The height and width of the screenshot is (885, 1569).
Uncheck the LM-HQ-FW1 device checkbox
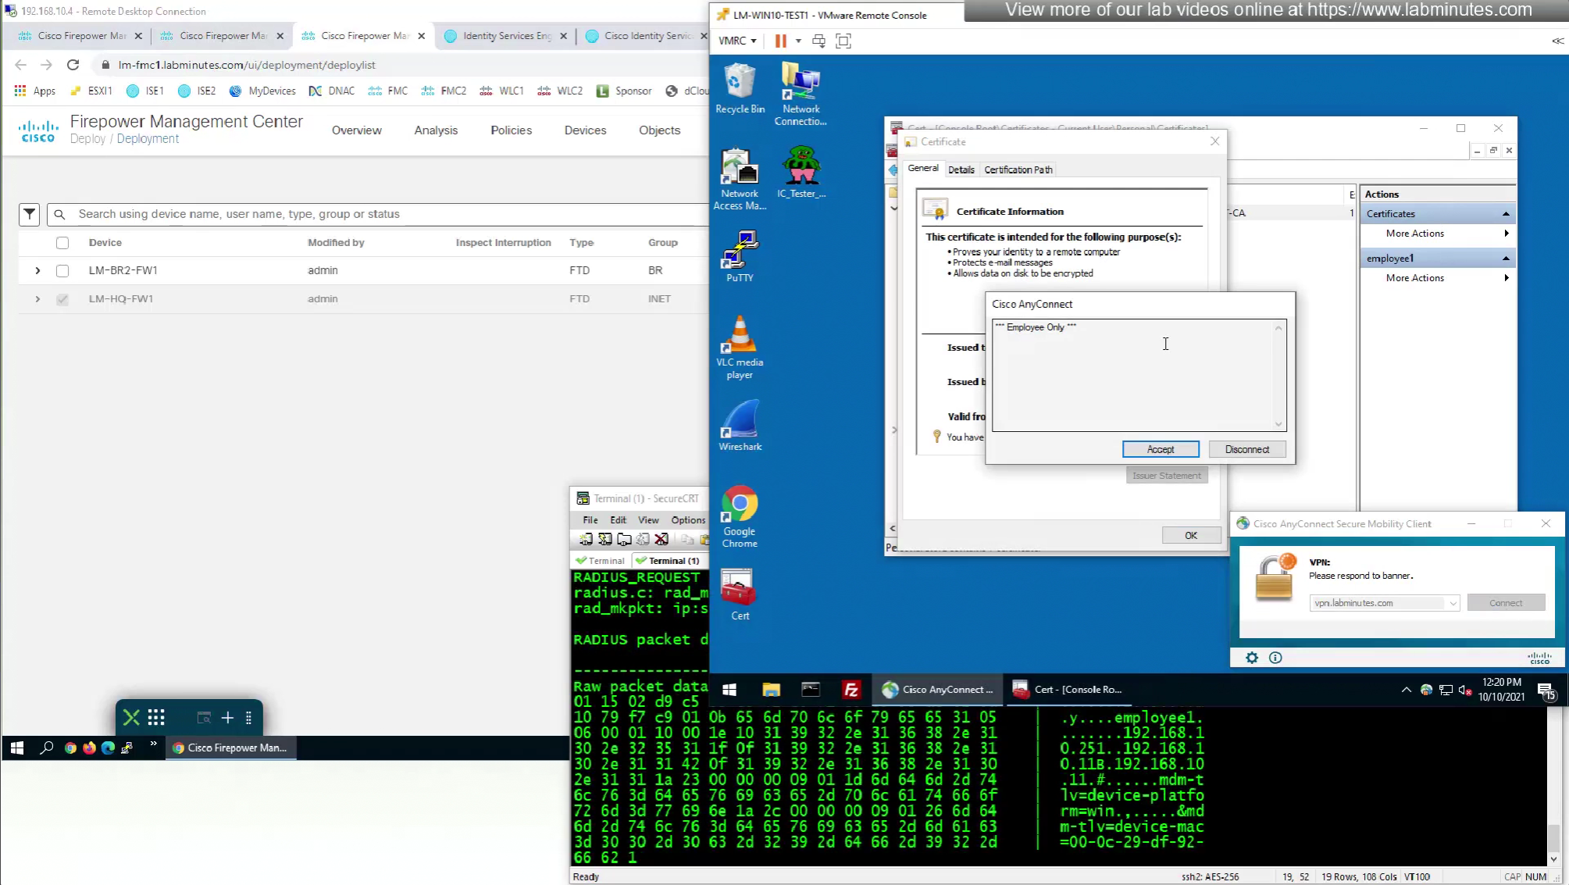(62, 299)
